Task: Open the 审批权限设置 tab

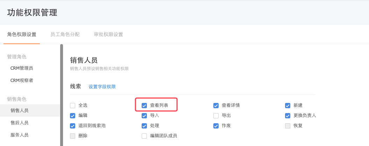Action: [108, 34]
